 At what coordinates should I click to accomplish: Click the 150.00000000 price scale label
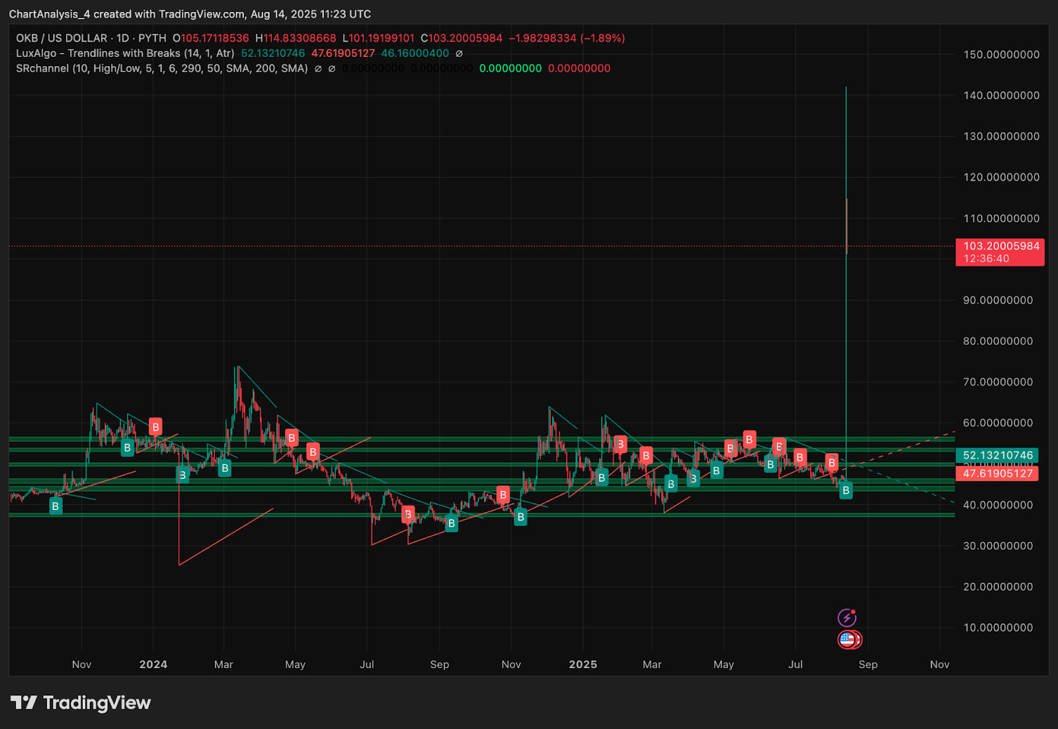[x=1001, y=55]
